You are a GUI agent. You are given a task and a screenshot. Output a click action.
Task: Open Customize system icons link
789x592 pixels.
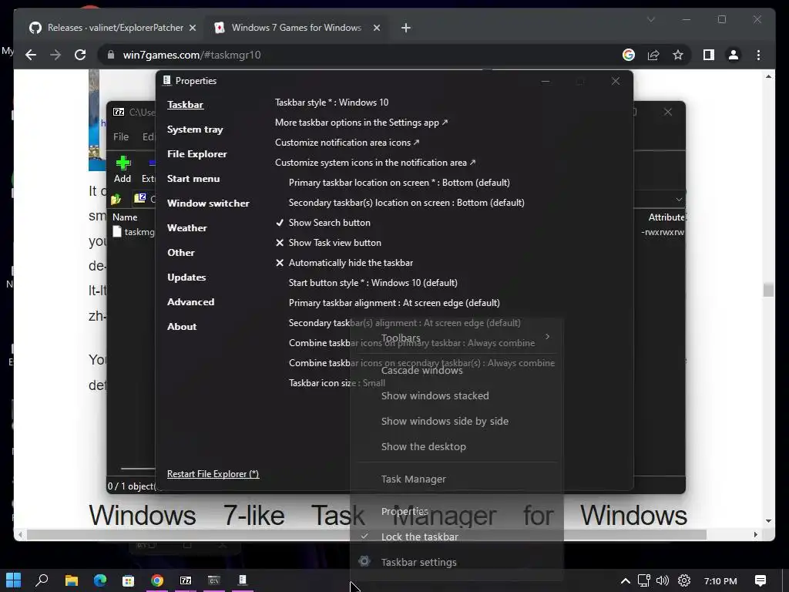tap(375, 163)
